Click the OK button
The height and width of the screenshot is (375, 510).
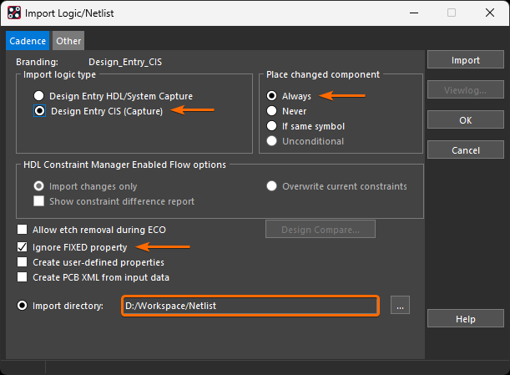[466, 120]
